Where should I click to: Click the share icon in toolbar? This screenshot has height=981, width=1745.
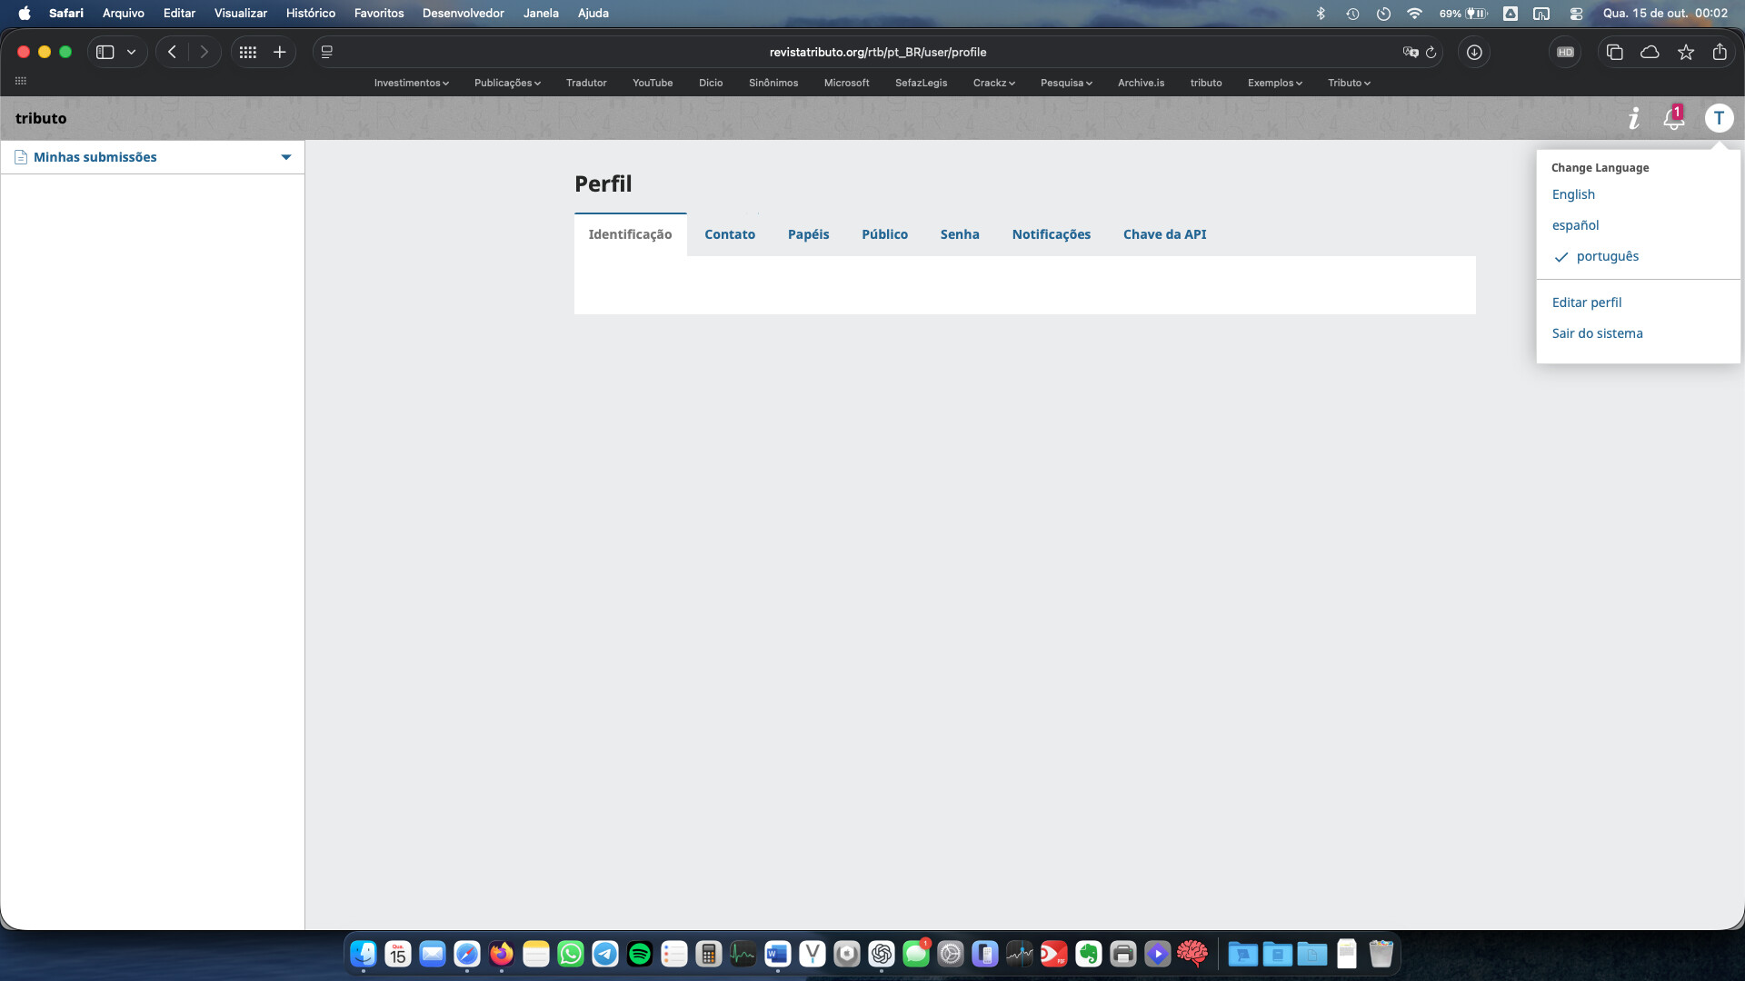tap(1720, 53)
